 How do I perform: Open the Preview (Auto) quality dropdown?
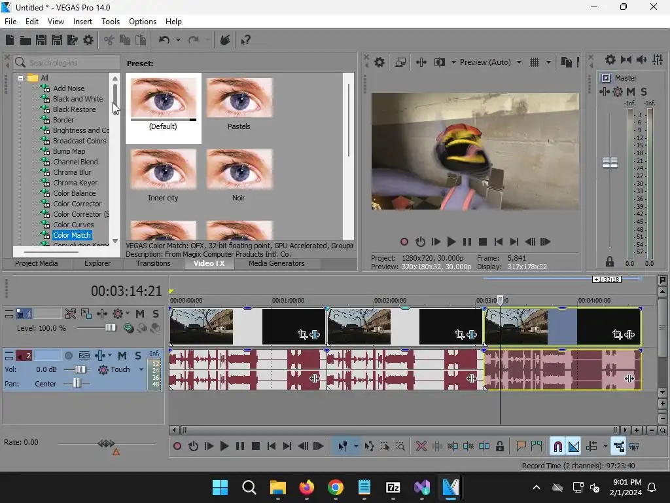(519, 62)
